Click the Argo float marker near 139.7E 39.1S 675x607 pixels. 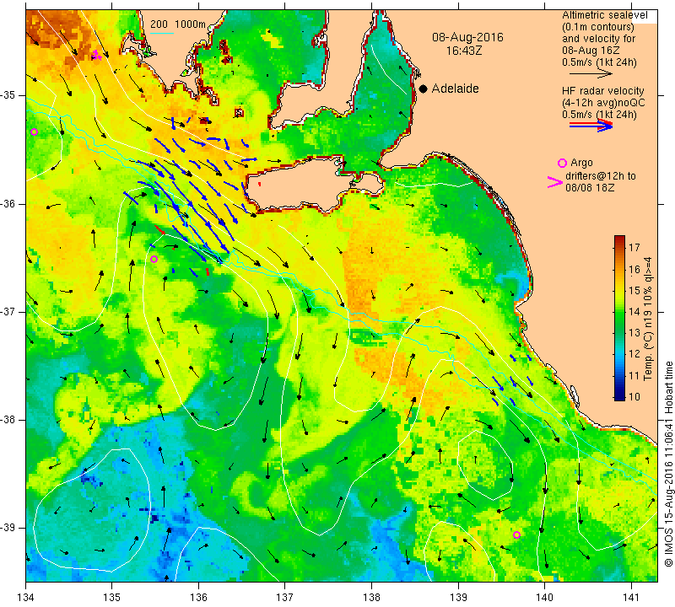[x=516, y=535]
